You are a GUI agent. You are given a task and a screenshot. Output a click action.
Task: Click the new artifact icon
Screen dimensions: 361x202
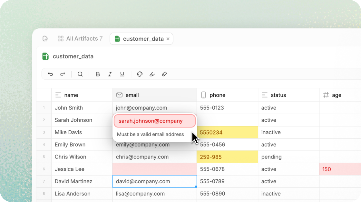click(x=45, y=38)
